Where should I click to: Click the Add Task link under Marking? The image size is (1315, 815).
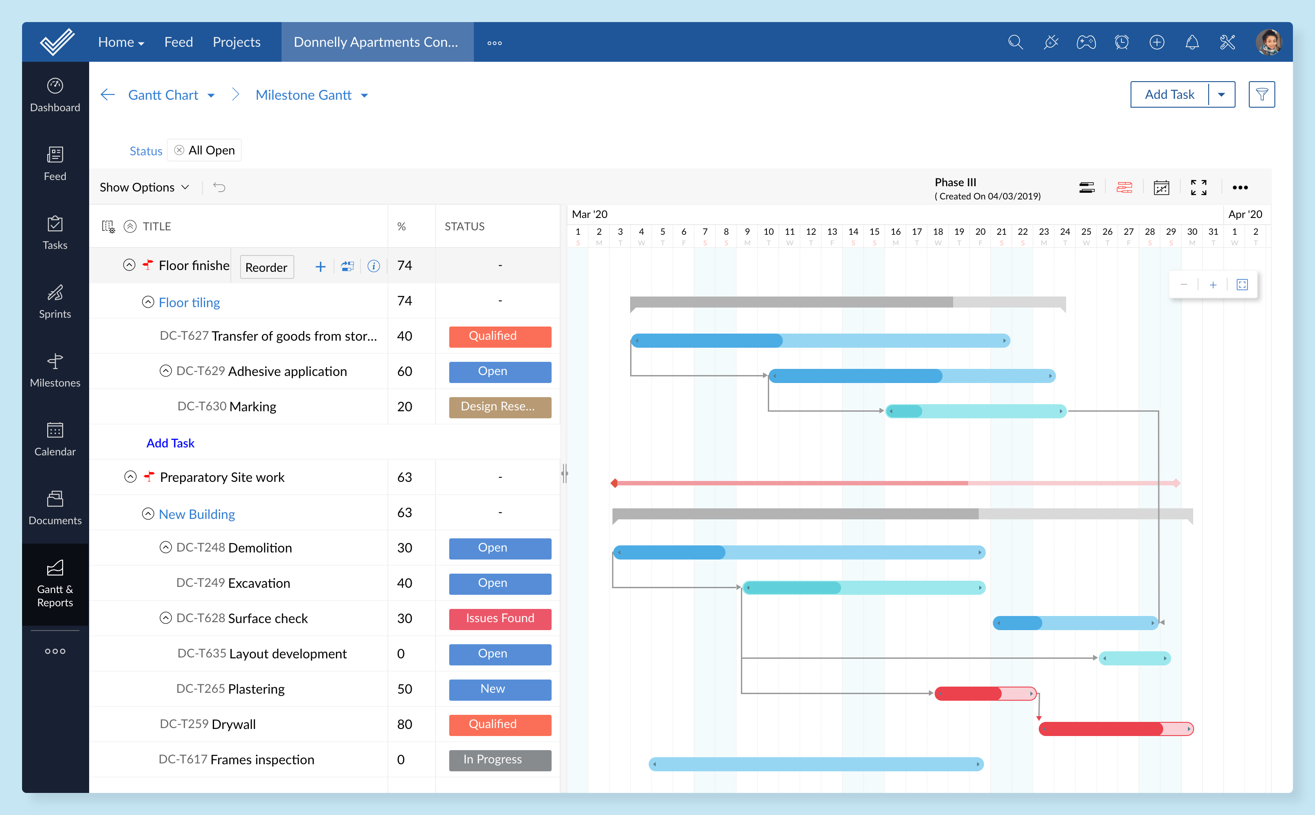click(170, 443)
